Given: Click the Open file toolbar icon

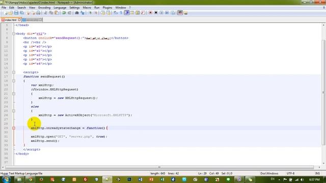Looking at the screenshot, I should click(11, 13).
